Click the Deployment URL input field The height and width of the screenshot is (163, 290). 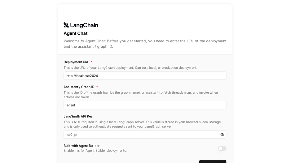coord(145,76)
